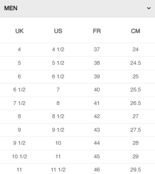Click US size 8 1/2 cell

[58, 116]
